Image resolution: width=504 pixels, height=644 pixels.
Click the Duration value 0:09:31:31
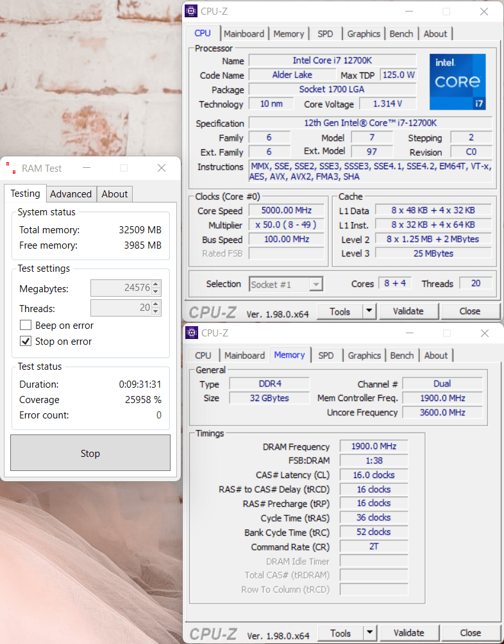[x=140, y=384]
